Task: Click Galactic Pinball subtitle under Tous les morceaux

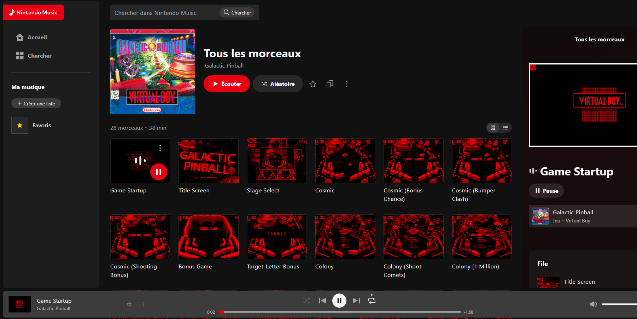Action: 224,65
